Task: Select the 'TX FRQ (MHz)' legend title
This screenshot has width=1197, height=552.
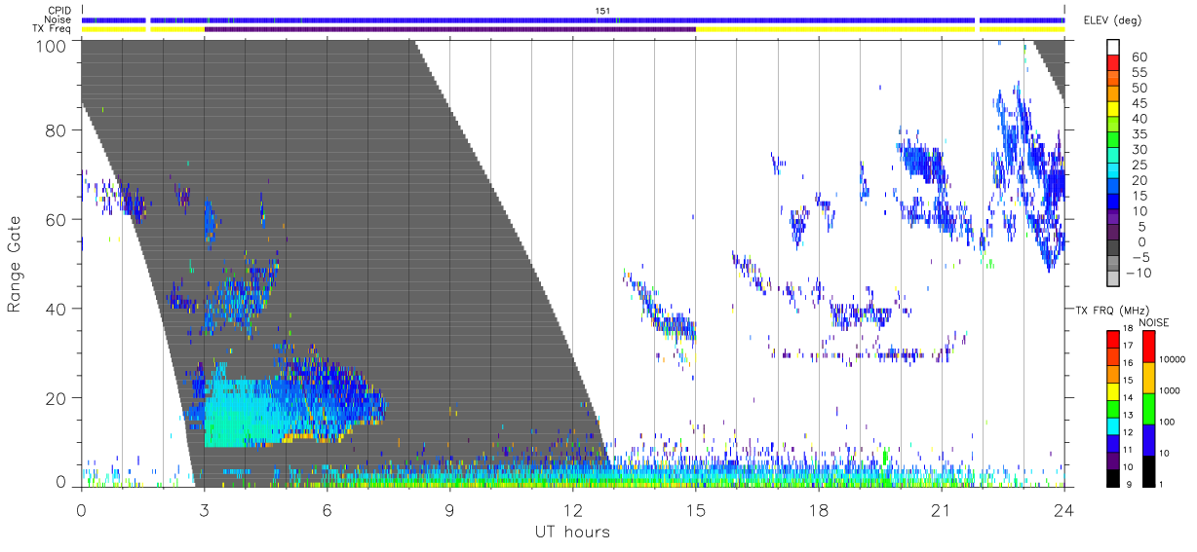Action: coord(1112,310)
